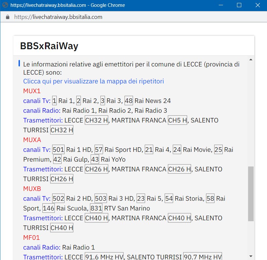267x260 pixels.
Task: Click channel number 43 beside Rai YoYo
Action: click(95, 159)
